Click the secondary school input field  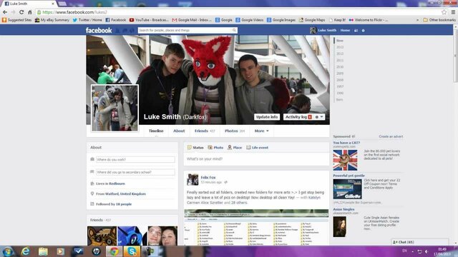135,172
